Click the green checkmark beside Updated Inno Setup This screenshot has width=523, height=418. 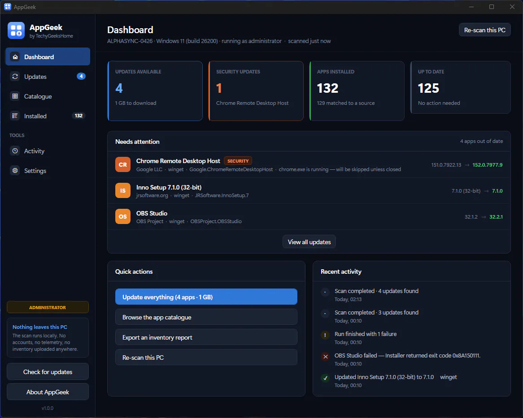click(x=325, y=378)
